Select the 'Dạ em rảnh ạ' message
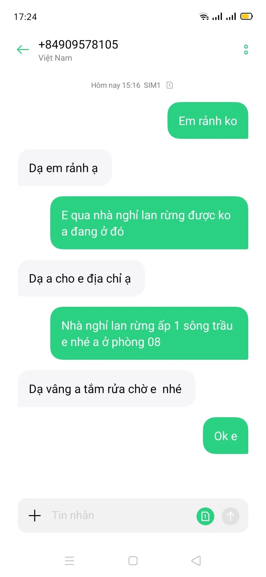Viewport: 266px width, 577px height. [x=65, y=168]
